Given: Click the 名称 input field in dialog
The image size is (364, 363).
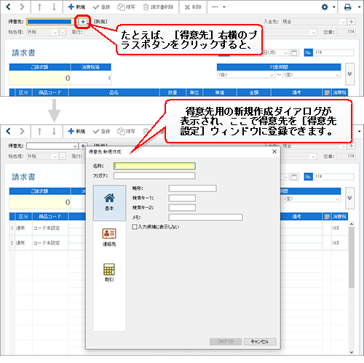Looking at the screenshot, I should [x=154, y=166].
